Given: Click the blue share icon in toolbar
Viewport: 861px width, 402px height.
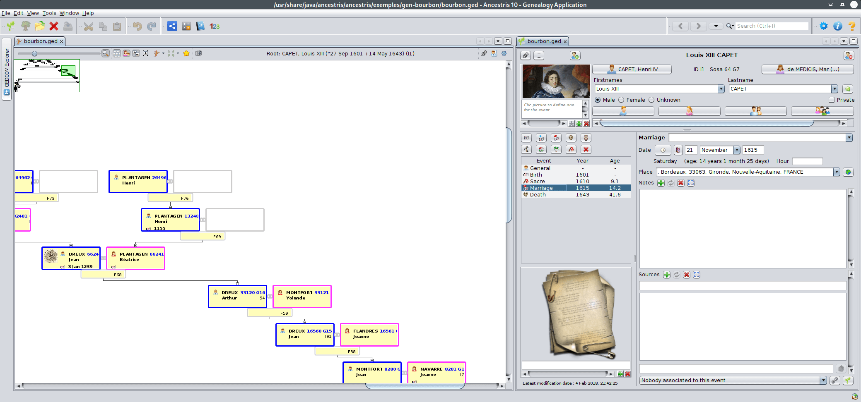Looking at the screenshot, I should coord(172,26).
